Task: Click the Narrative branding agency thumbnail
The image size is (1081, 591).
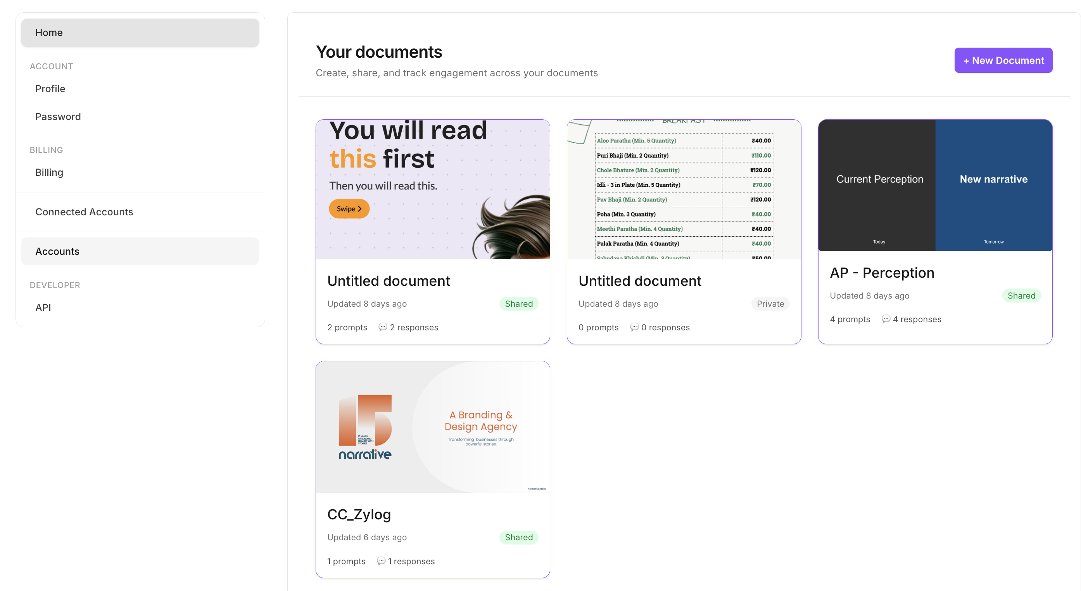Action: pos(432,427)
